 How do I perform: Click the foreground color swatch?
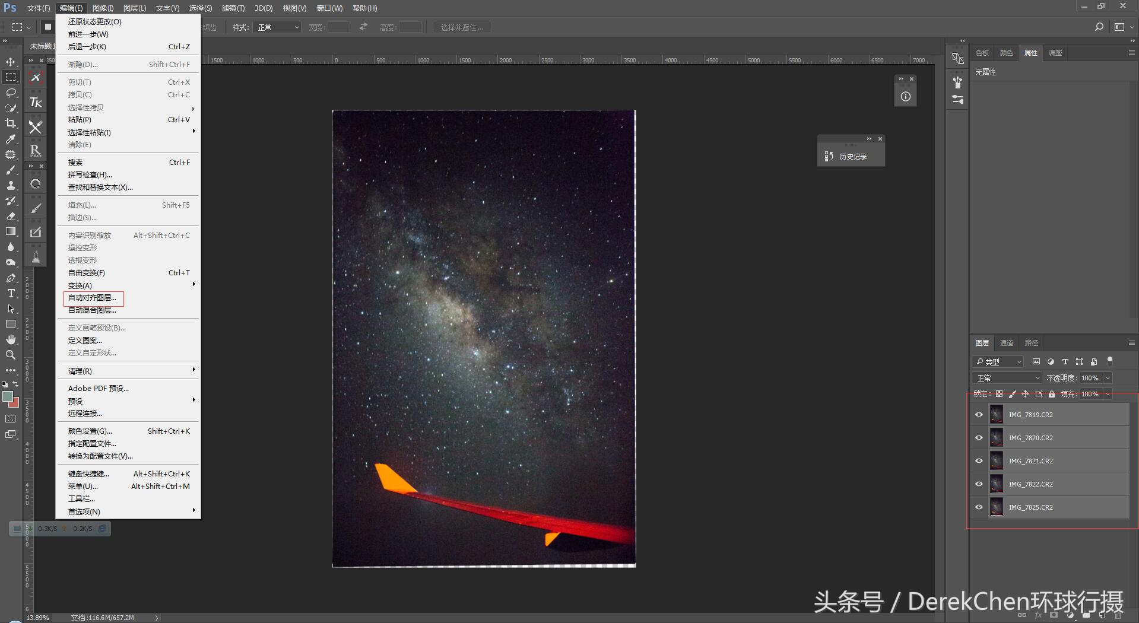8,396
